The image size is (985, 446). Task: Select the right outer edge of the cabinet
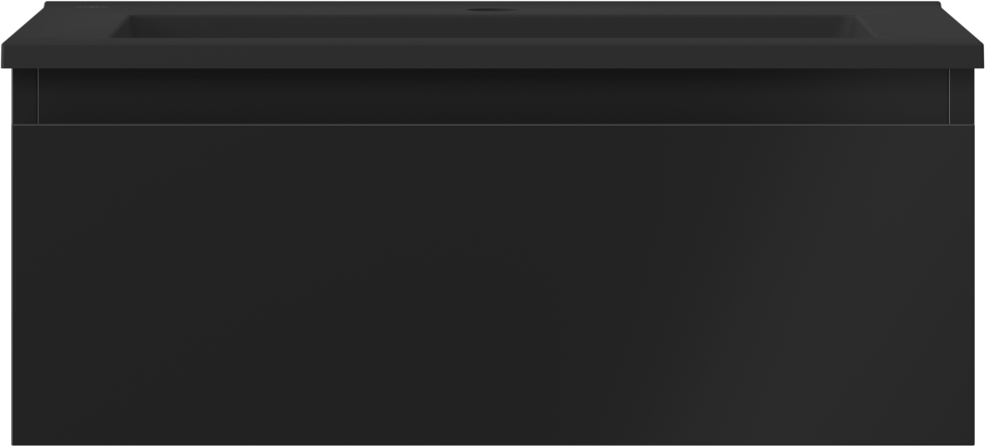[974, 257]
